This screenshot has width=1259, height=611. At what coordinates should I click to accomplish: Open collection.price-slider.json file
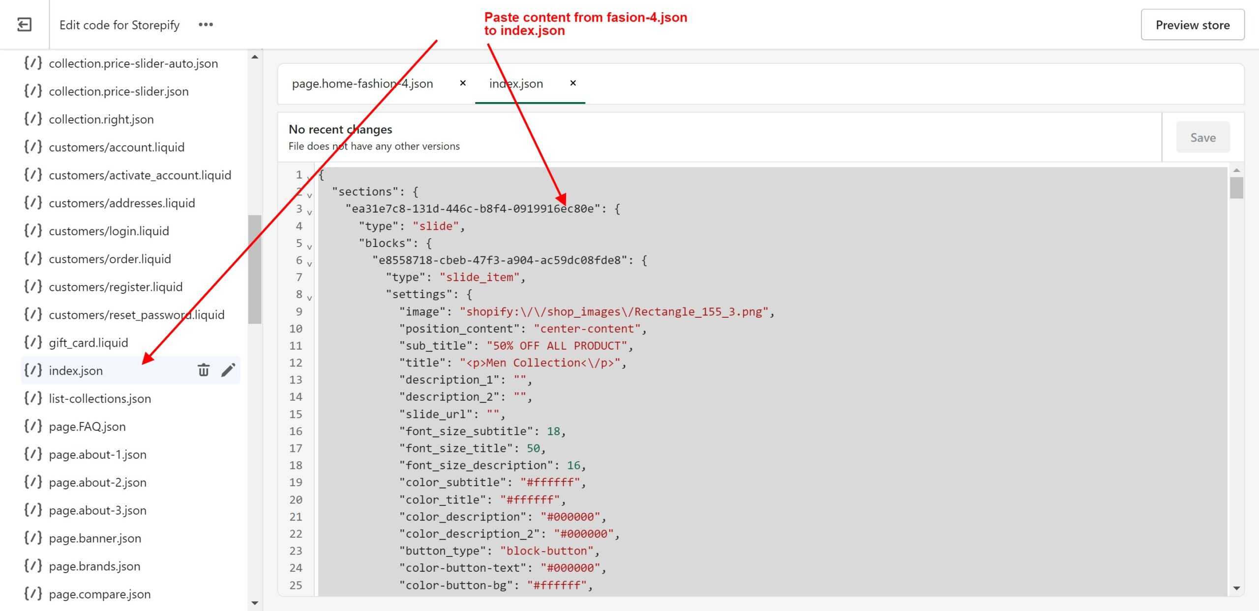coord(119,91)
